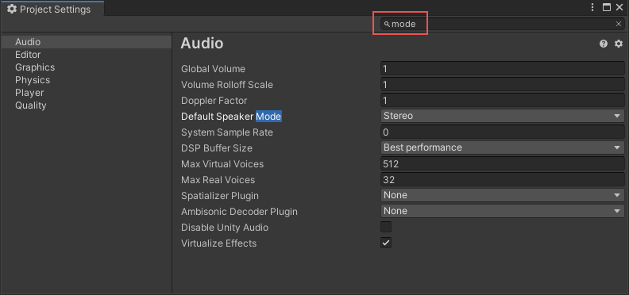Uncheck the Virtualize Effects checkbox
The image size is (629, 295).
386,243
